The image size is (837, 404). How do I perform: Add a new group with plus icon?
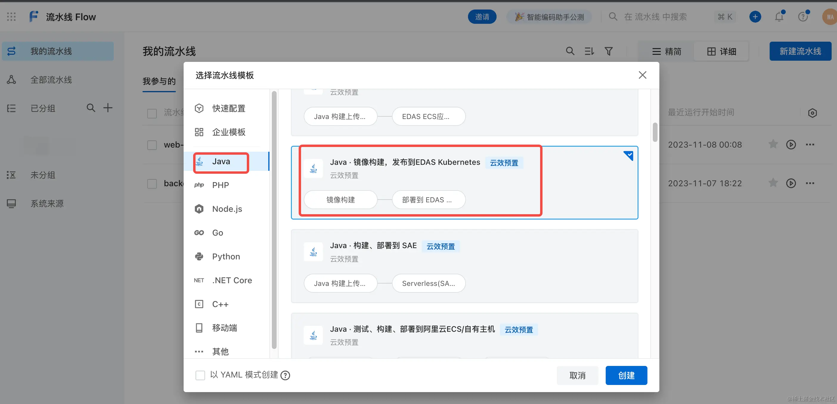click(108, 108)
